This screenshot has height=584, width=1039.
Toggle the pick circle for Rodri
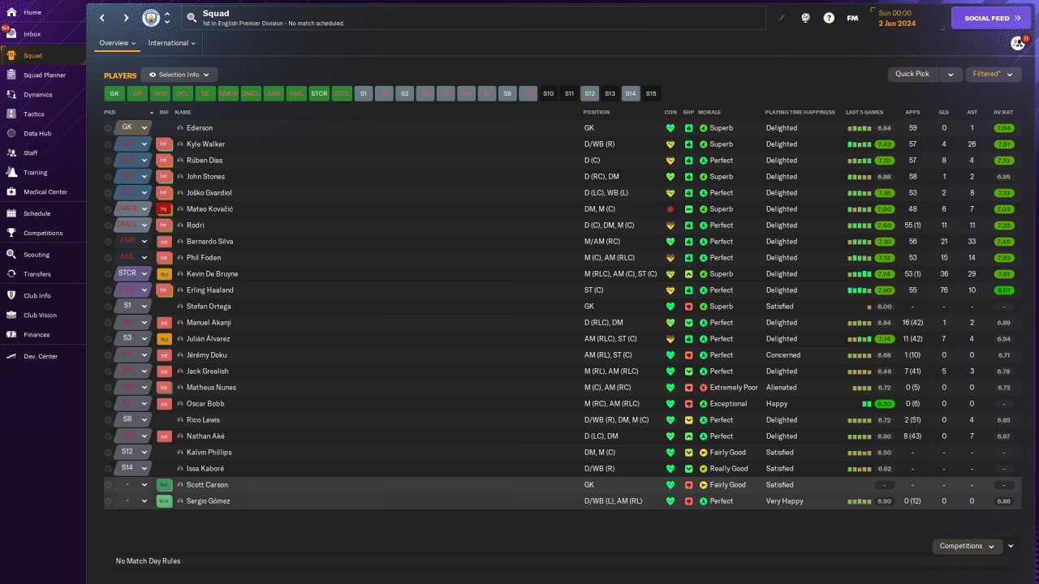[109, 225]
